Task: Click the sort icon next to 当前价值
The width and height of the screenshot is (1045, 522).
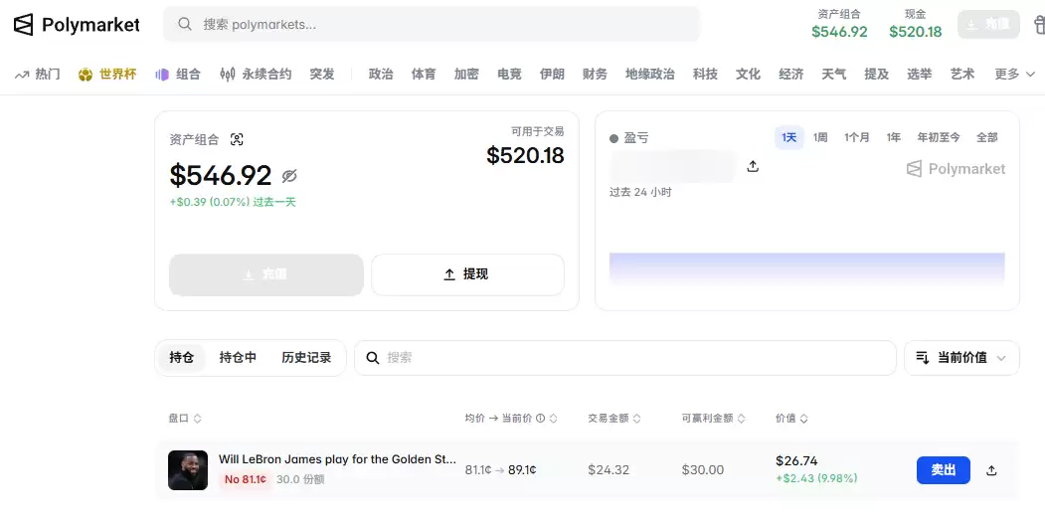Action: pyautogui.click(x=923, y=358)
